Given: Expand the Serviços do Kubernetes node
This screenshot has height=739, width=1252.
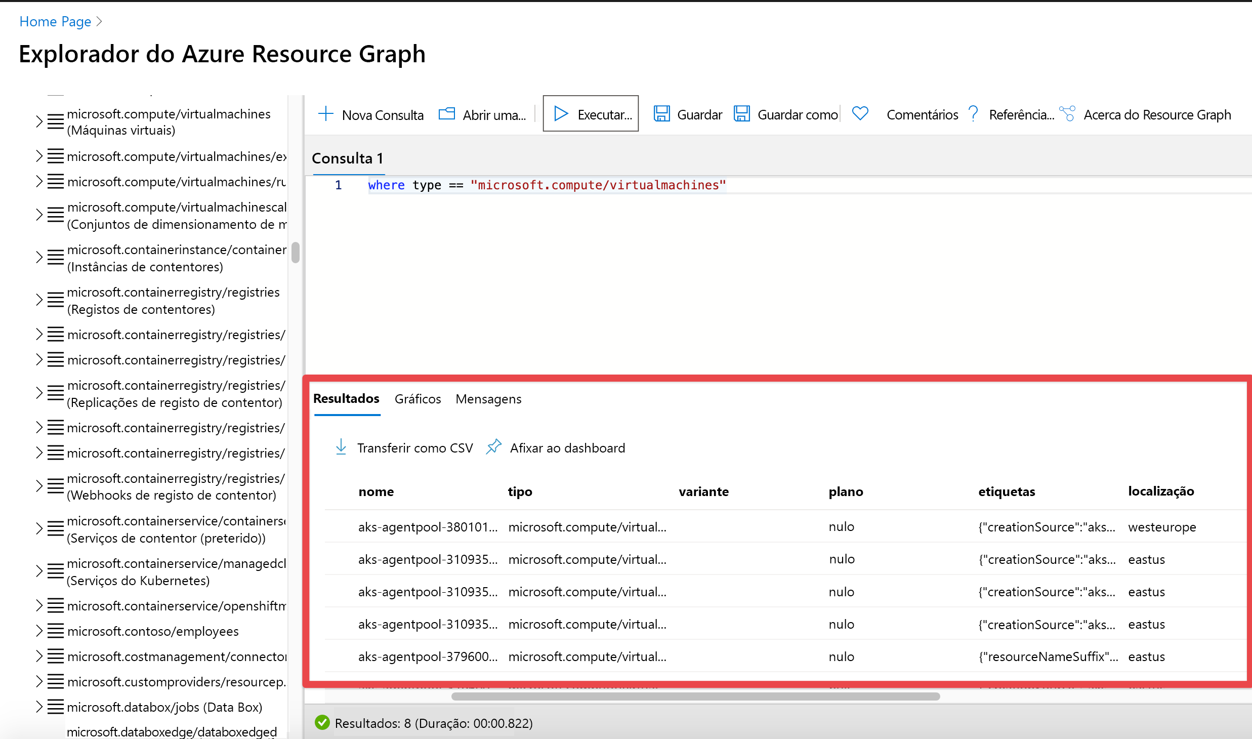Looking at the screenshot, I should click(x=39, y=571).
